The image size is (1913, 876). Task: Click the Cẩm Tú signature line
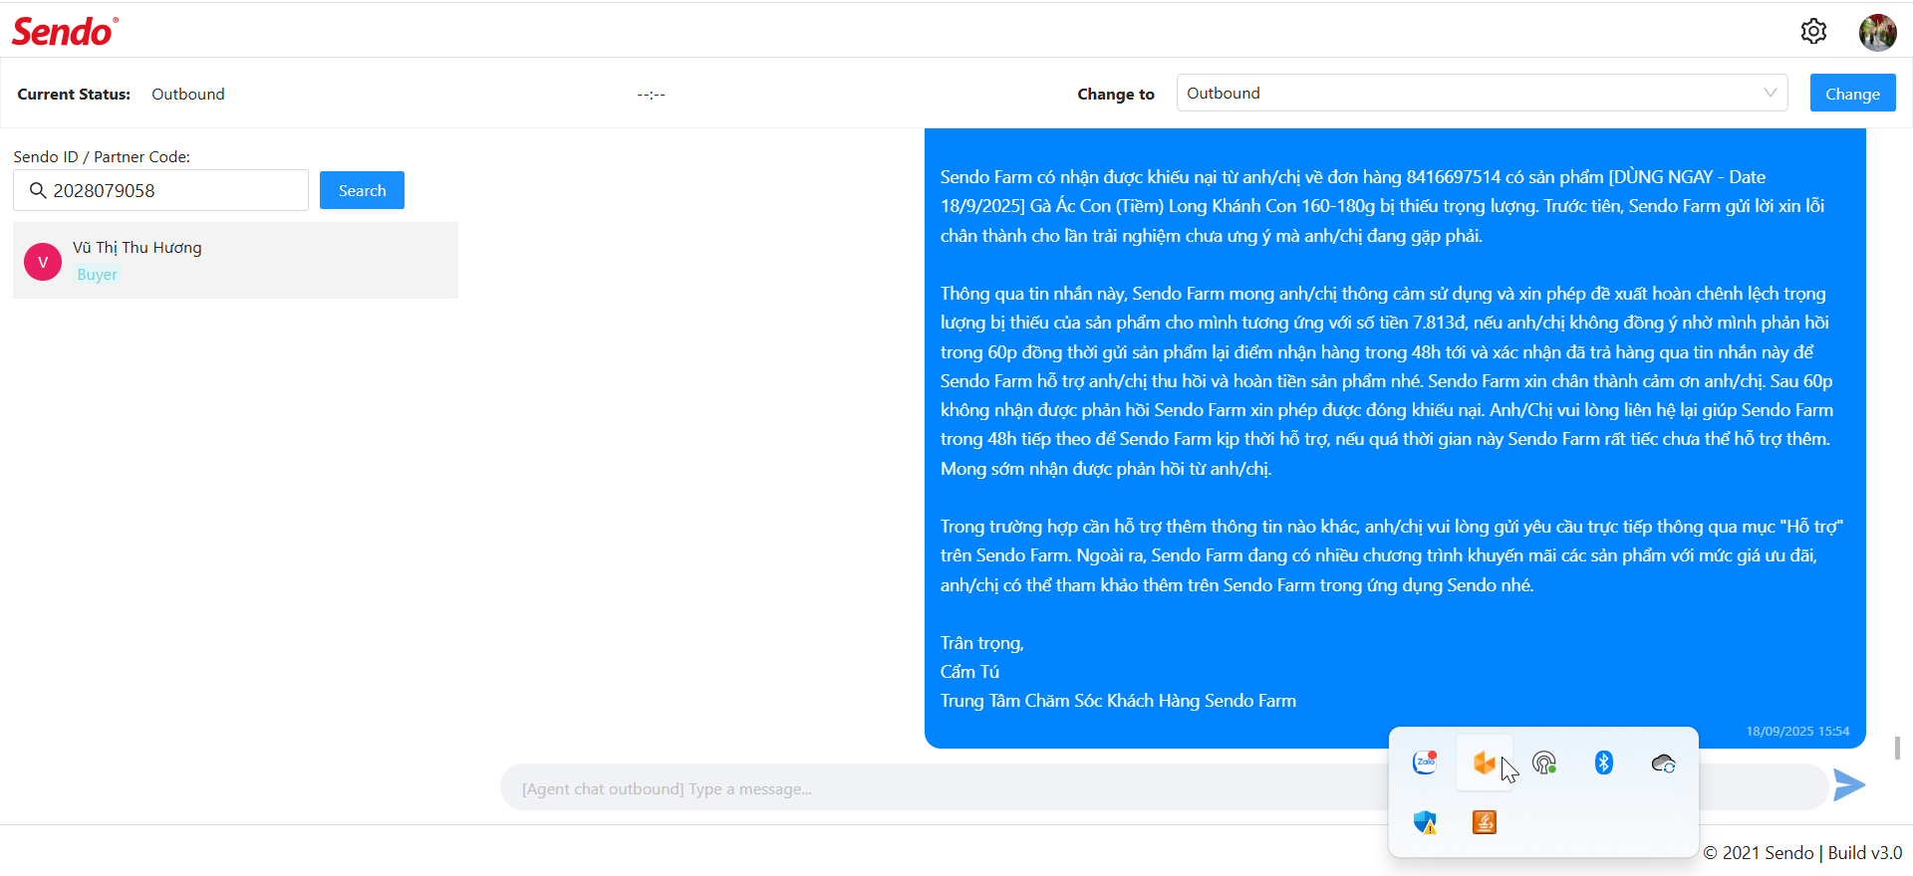[x=969, y=672]
